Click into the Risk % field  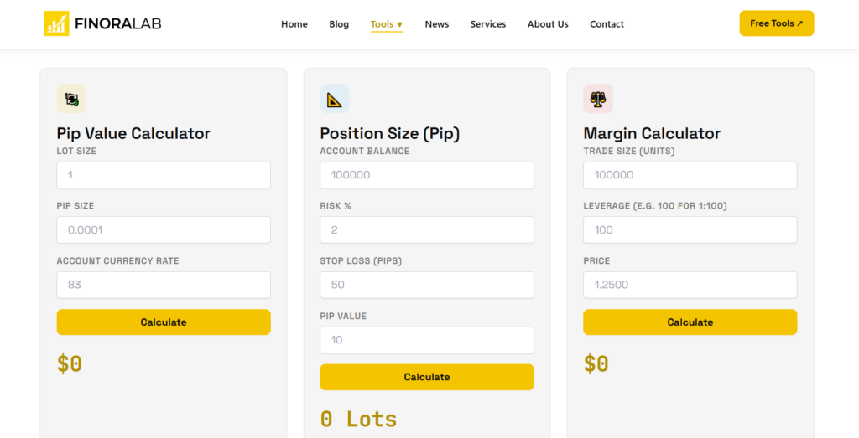click(427, 229)
